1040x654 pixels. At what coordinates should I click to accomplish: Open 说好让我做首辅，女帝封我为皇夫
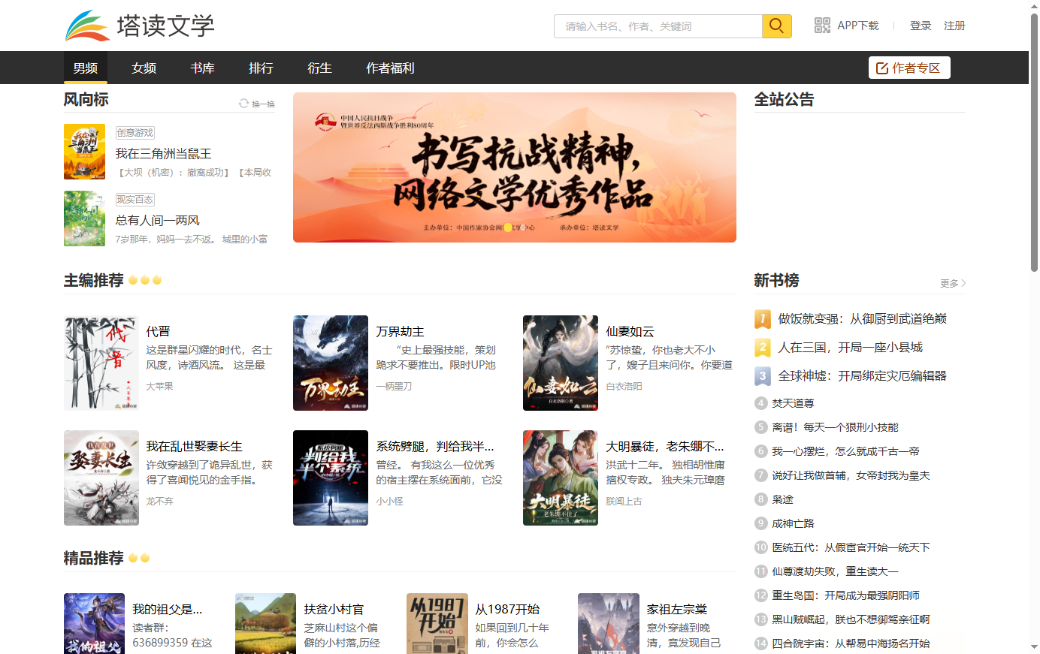click(x=851, y=475)
